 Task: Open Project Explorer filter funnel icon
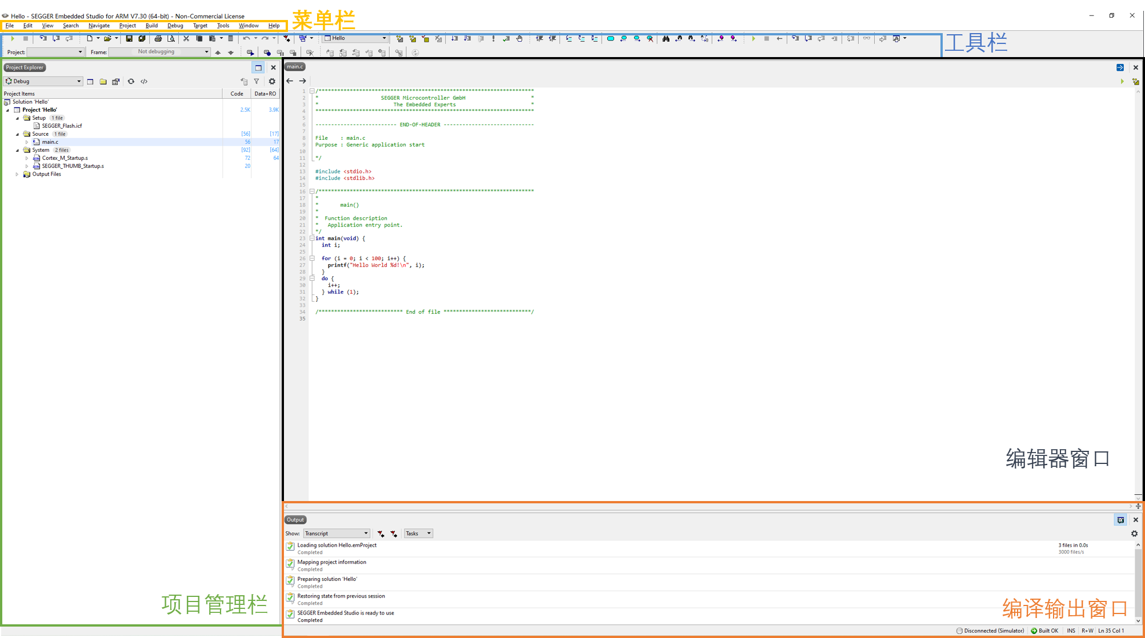[257, 82]
